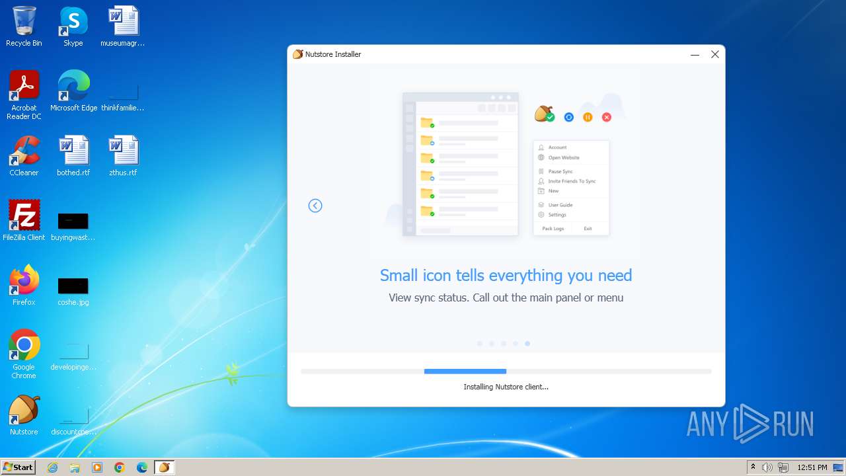Viewport: 846px width, 476px height.
Task: Select the bothed.rtf document icon
Action: tap(73, 156)
